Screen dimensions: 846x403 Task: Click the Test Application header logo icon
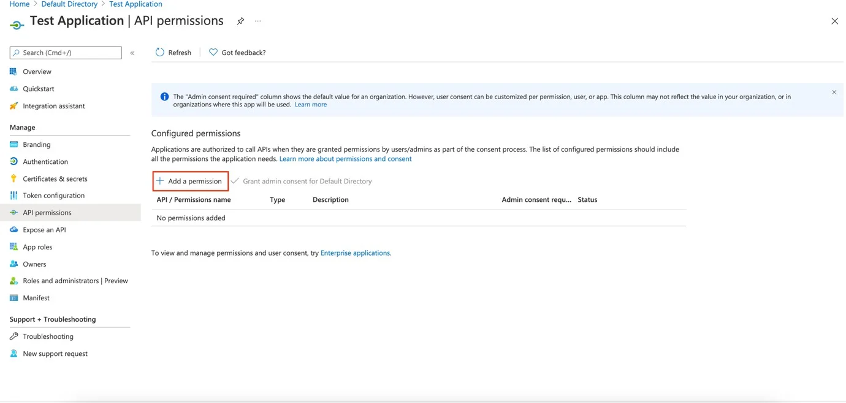tap(17, 24)
